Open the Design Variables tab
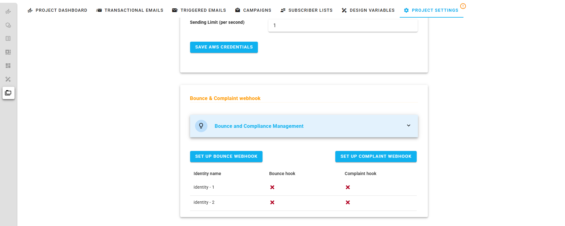565x226 pixels. (x=368, y=10)
